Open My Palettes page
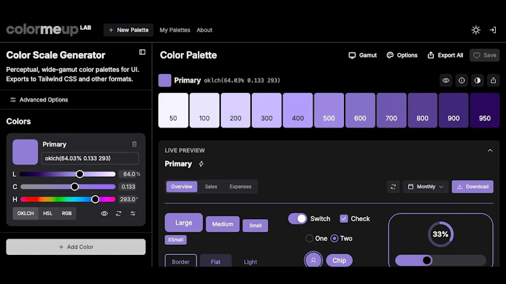The image size is (506, 284). pos(175,30)
